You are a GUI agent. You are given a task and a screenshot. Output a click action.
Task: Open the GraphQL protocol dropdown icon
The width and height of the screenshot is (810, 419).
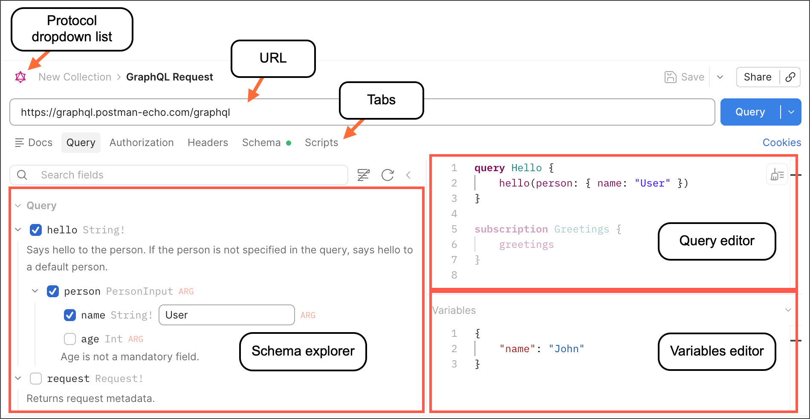click(20, 77)
